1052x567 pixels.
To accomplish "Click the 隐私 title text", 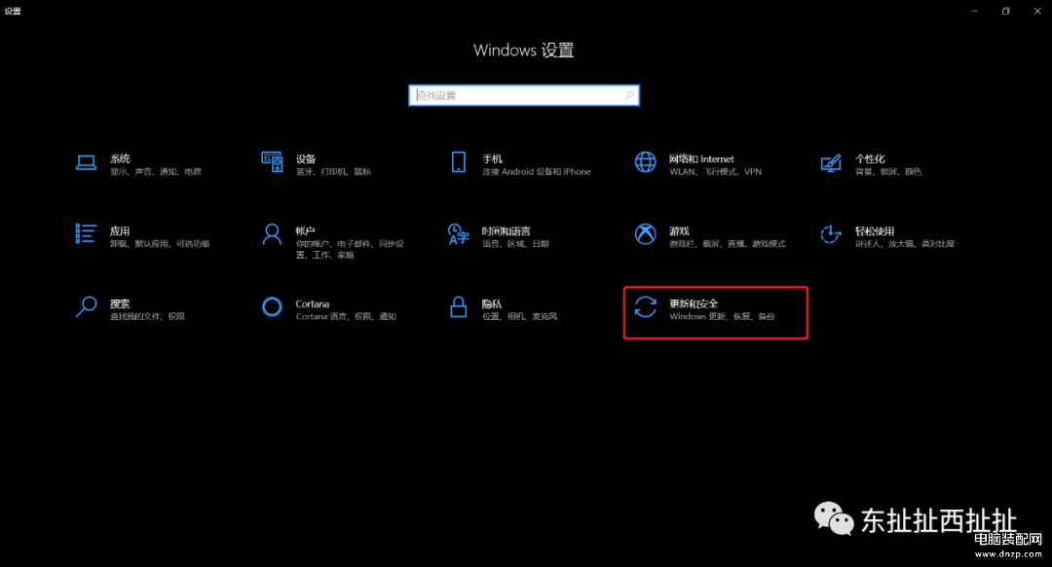I will 492,303.
